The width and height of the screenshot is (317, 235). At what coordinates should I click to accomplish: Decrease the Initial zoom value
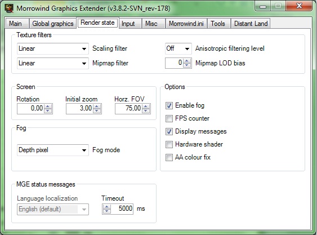(97, 111)
